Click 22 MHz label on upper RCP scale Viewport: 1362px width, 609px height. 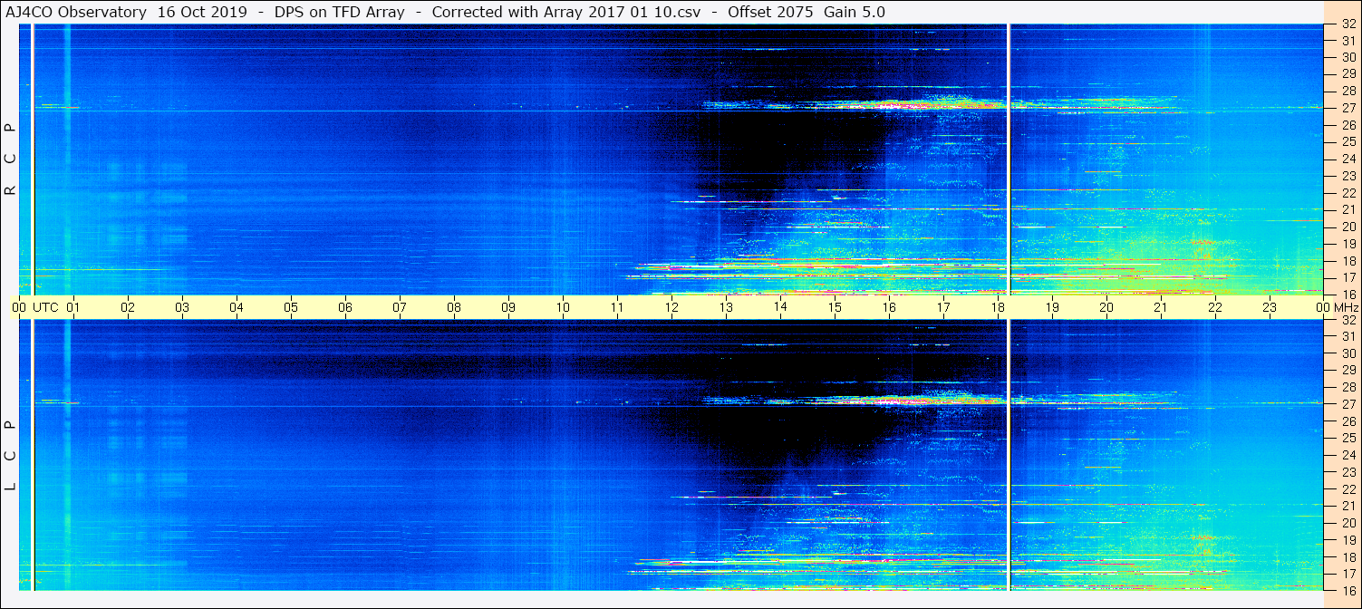pyautogui.click(x=1348, y=193)
